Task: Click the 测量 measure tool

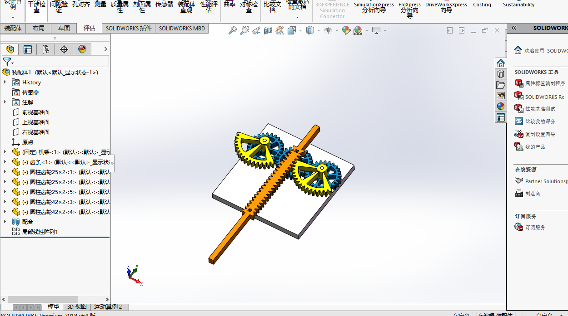Action: pos(100,5)
